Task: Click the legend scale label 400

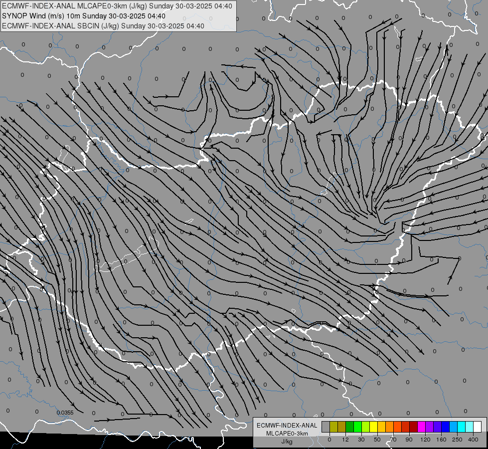Action: pos(473,440)
